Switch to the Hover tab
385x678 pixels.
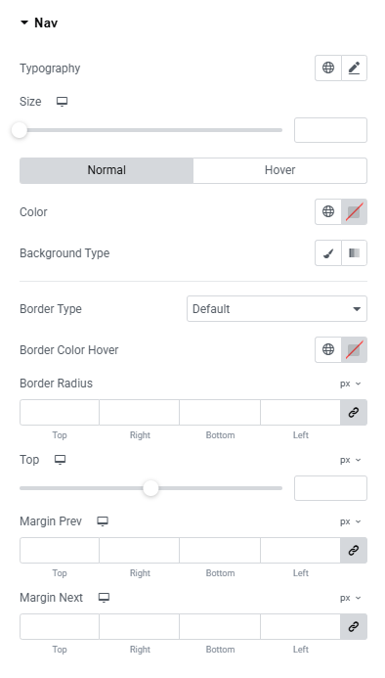(x=280, y=170)
